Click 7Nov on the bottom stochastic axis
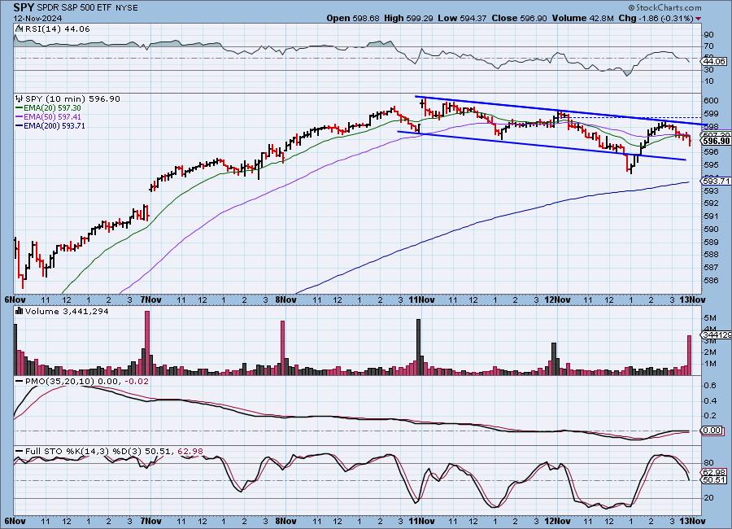 150,521
